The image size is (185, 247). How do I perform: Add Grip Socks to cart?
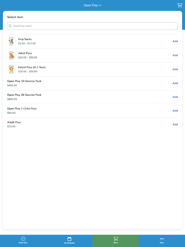[x=175, y=41]
